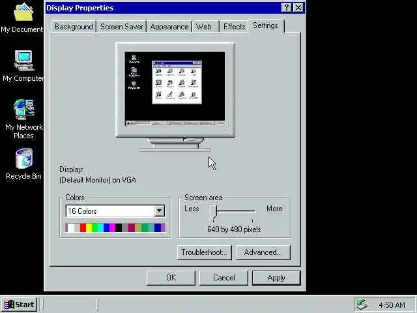Click the help question mark button

pyautogui.click(x=287, y=7)
